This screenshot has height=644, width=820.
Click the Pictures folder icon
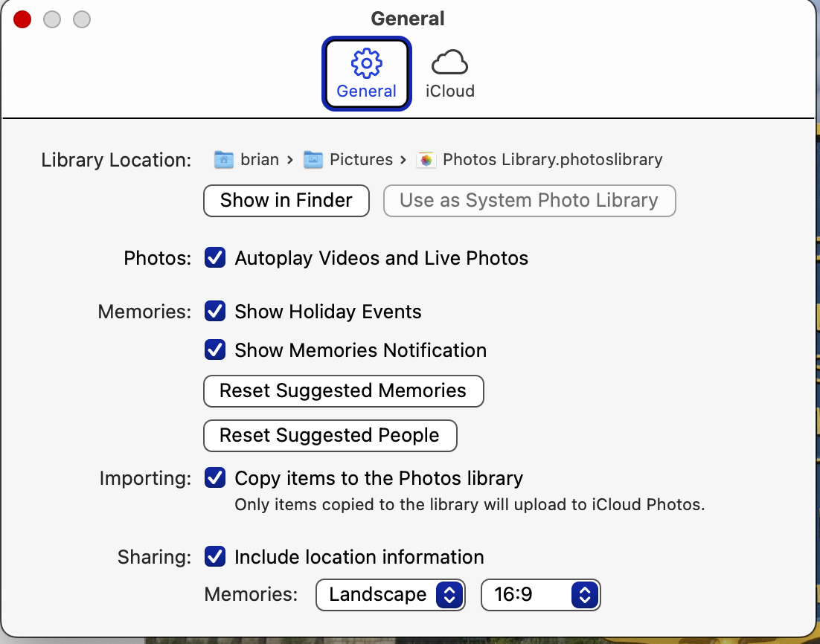click(x=313, y=159)
